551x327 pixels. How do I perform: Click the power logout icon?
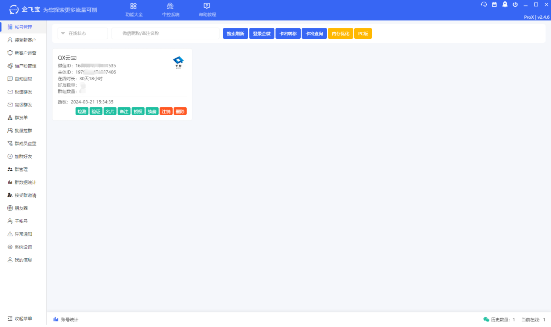point(515,4)
